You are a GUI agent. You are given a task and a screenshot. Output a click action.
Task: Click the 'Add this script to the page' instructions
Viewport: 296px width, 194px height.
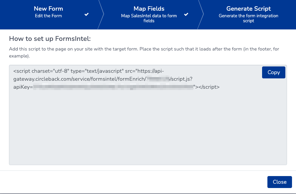(144, 52)
